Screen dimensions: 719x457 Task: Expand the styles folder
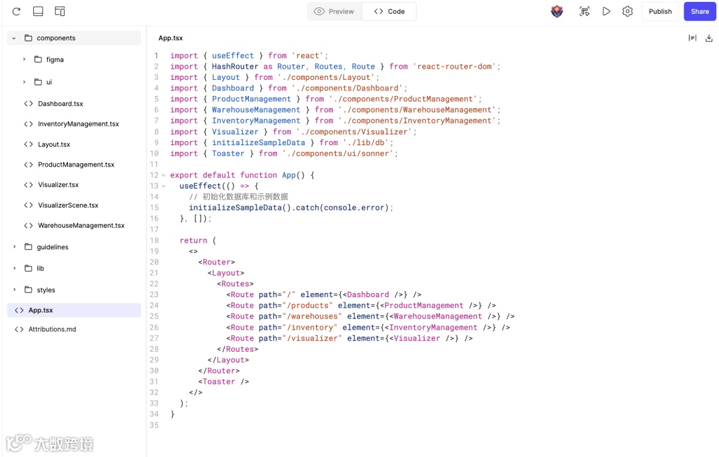pos(14,290)
